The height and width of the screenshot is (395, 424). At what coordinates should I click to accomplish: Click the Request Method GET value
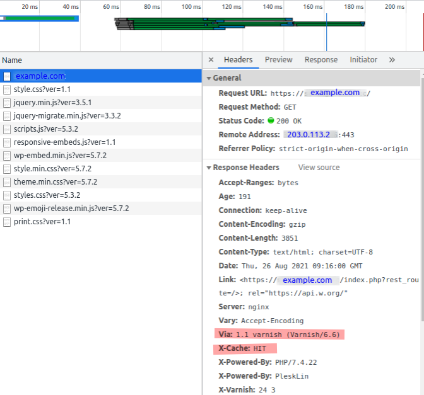tap(290, 107)
